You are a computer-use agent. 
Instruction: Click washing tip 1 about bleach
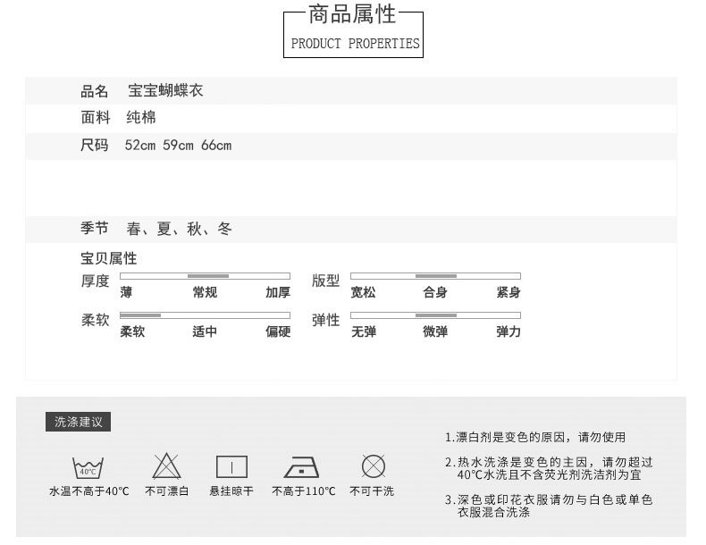[x=535, y=437]
